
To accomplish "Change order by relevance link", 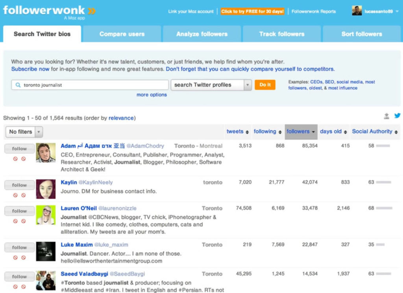I will pos(121,118).
